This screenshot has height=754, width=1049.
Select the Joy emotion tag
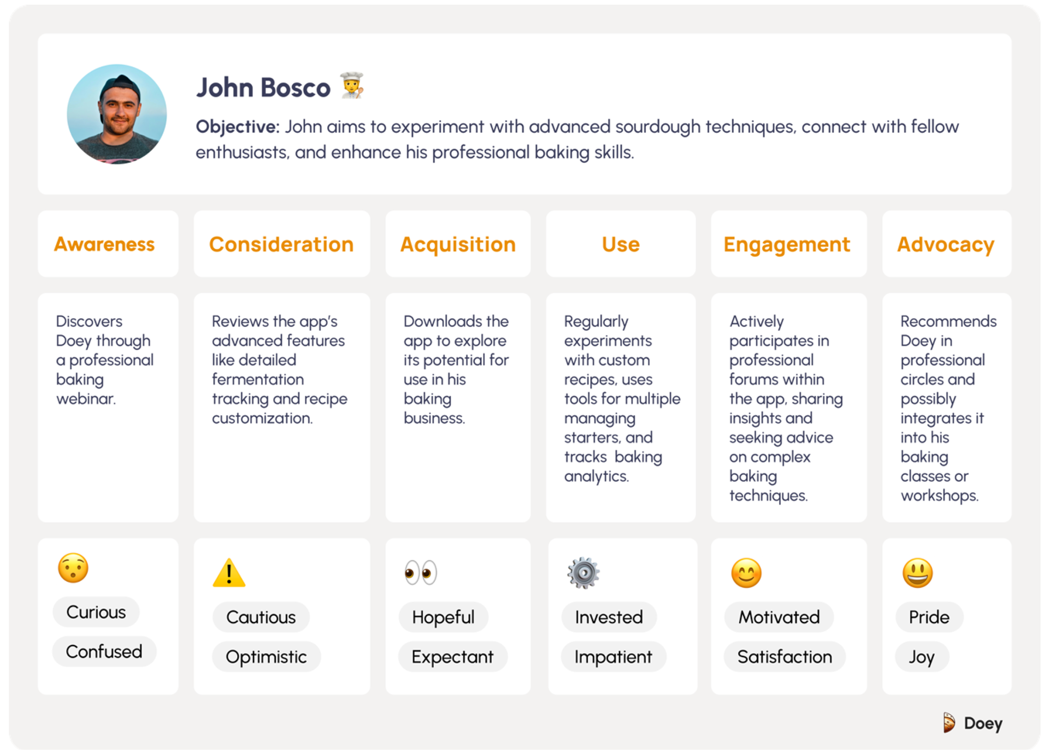[922, 656]
